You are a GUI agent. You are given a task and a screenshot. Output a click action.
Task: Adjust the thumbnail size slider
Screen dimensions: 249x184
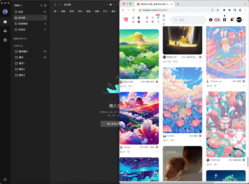coord(111,5)
